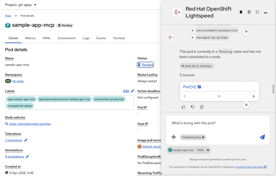Open the 11 annotations link
The image size is (276, 176).
[x=14, y=157]
